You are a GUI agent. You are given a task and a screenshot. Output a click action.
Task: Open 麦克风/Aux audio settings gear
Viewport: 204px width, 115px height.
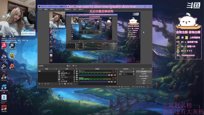pos(115,75)
